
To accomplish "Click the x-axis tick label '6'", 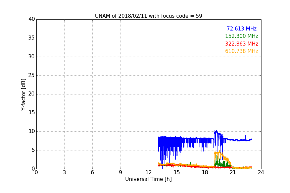I will tap(93, 173).
